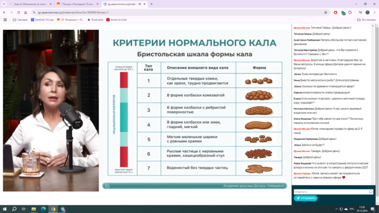Close the 'Письмо' mail tab
This screenshot has width=379, height=213.
click(97, 4)
